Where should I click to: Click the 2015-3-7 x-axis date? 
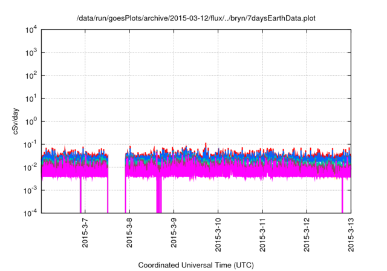click(85, 232)
